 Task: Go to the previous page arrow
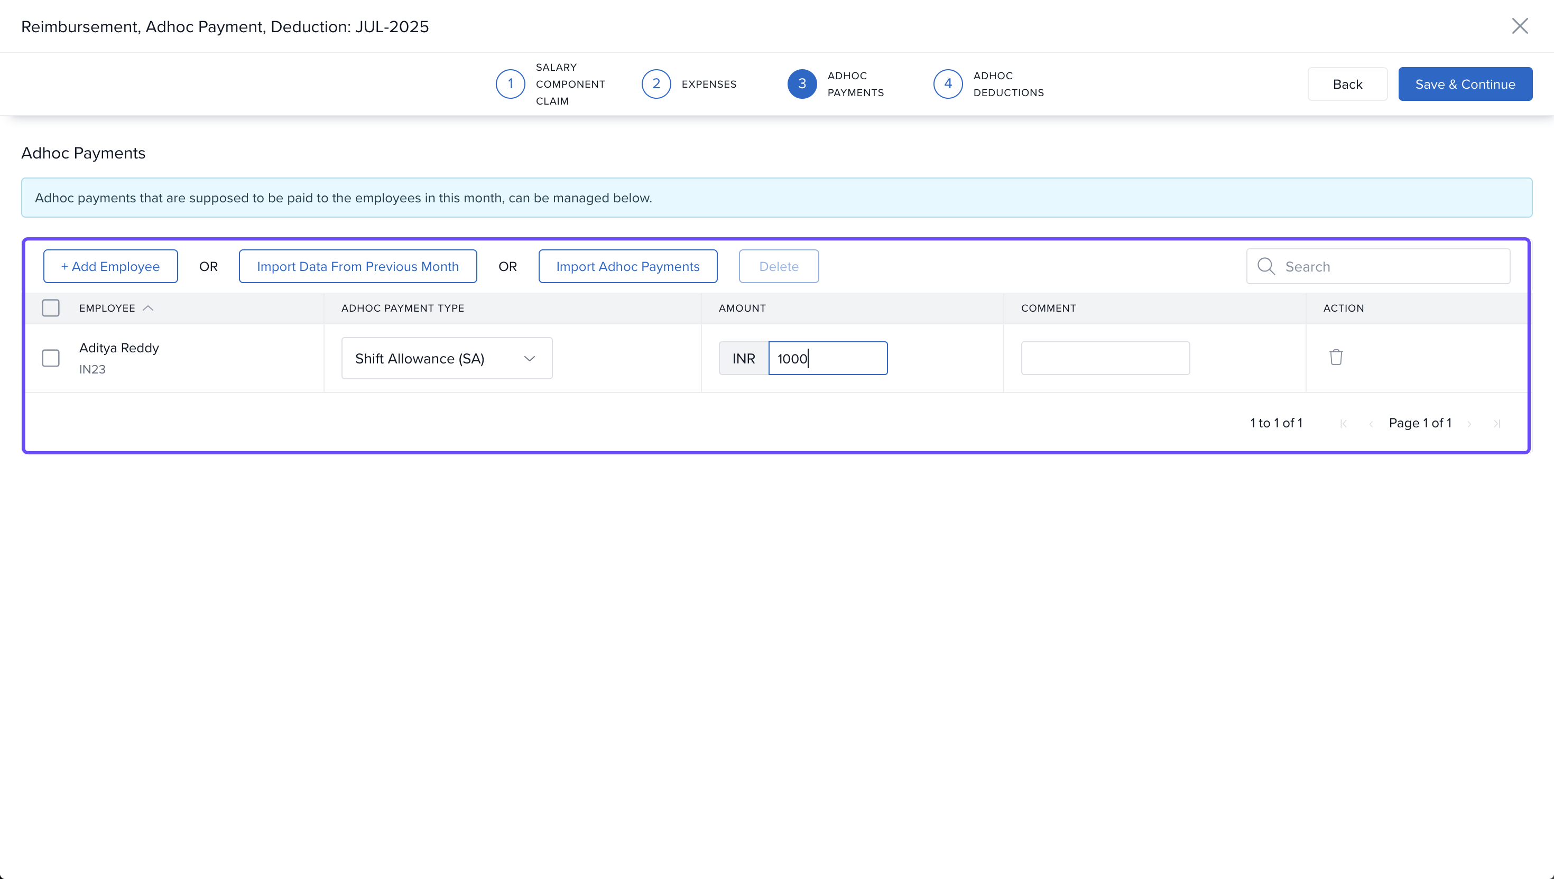1371,424
